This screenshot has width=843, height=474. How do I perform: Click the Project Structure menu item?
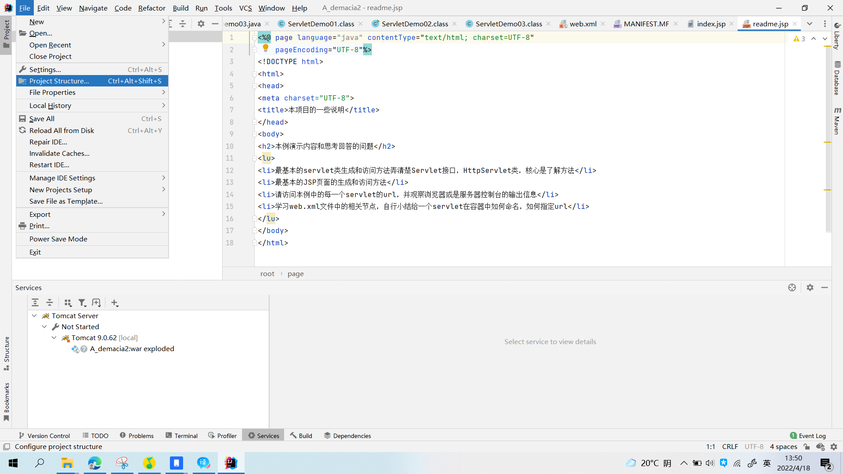(x=58, y=81)
